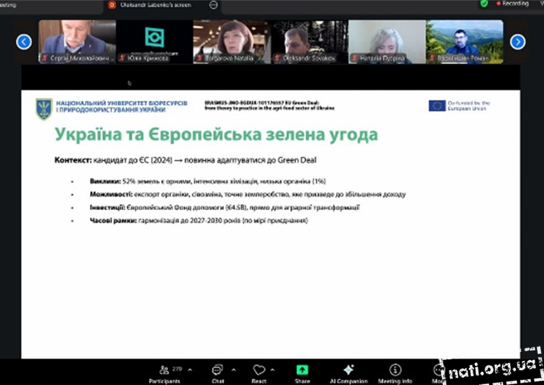Click the university crest logo on slide
Viewport: 544px width, 385px height.
44,109
